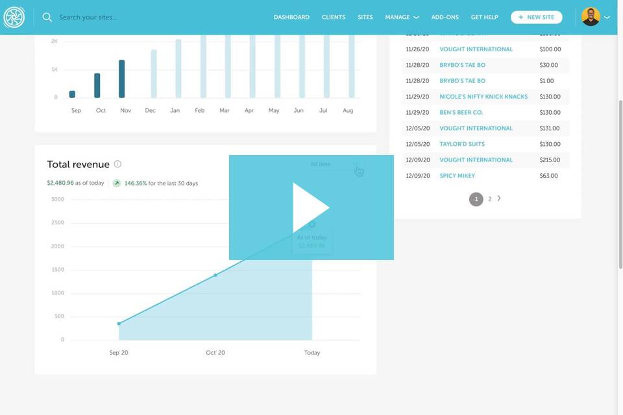Click the Mar month label on bar chart
Image resolution: width=623 pixels, height=415 pixels.
(225, 110)
